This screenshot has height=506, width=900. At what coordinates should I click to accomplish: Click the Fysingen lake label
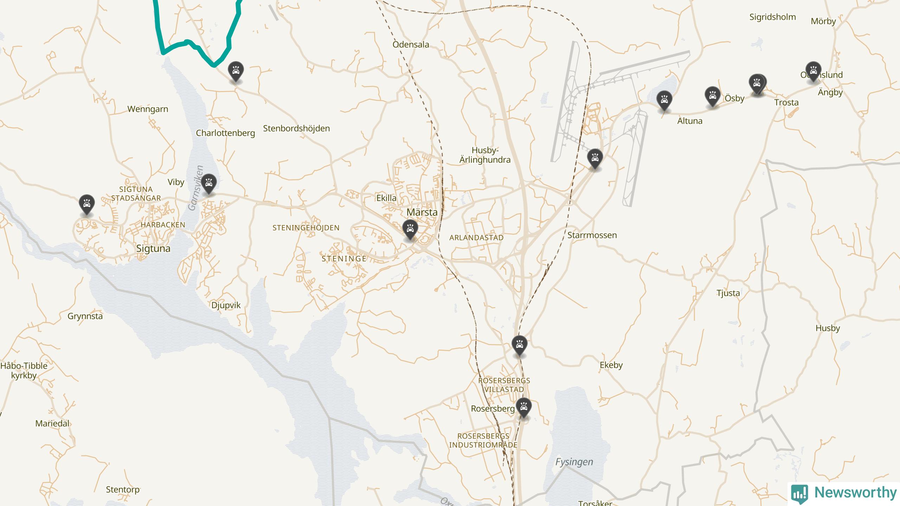tap(574, 462)
